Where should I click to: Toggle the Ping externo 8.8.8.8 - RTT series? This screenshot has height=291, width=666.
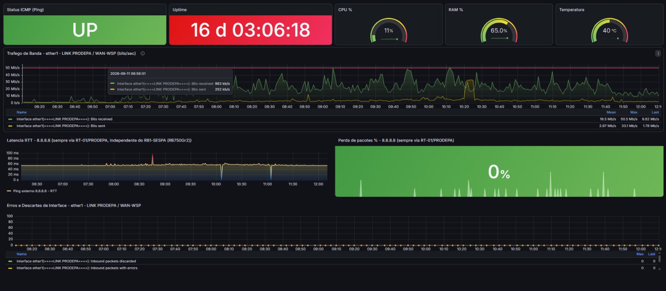(x=35, y=191)
